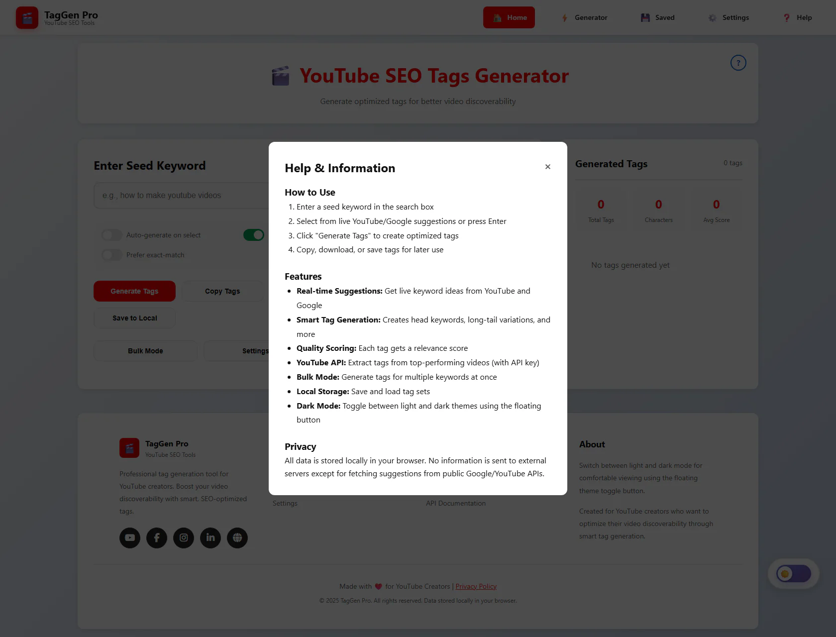Open the Saved nav tab

[658, 17]
